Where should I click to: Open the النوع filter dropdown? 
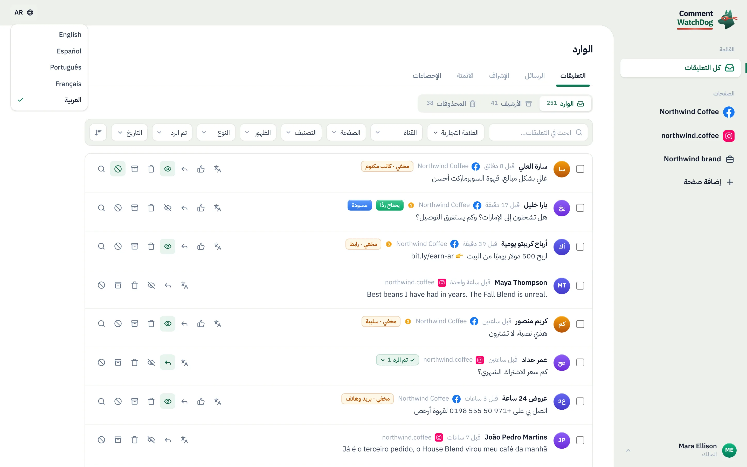pos(216,133)
